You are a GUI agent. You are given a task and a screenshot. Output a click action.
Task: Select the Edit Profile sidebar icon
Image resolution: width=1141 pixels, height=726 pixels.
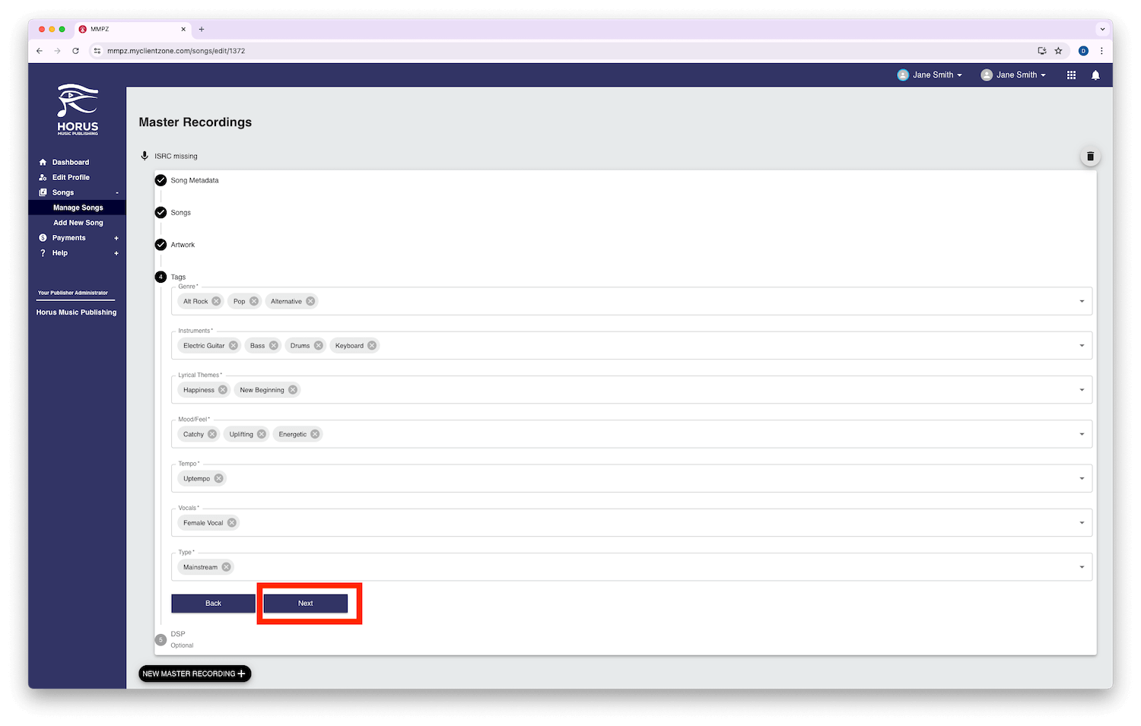[x=43, y=177]
